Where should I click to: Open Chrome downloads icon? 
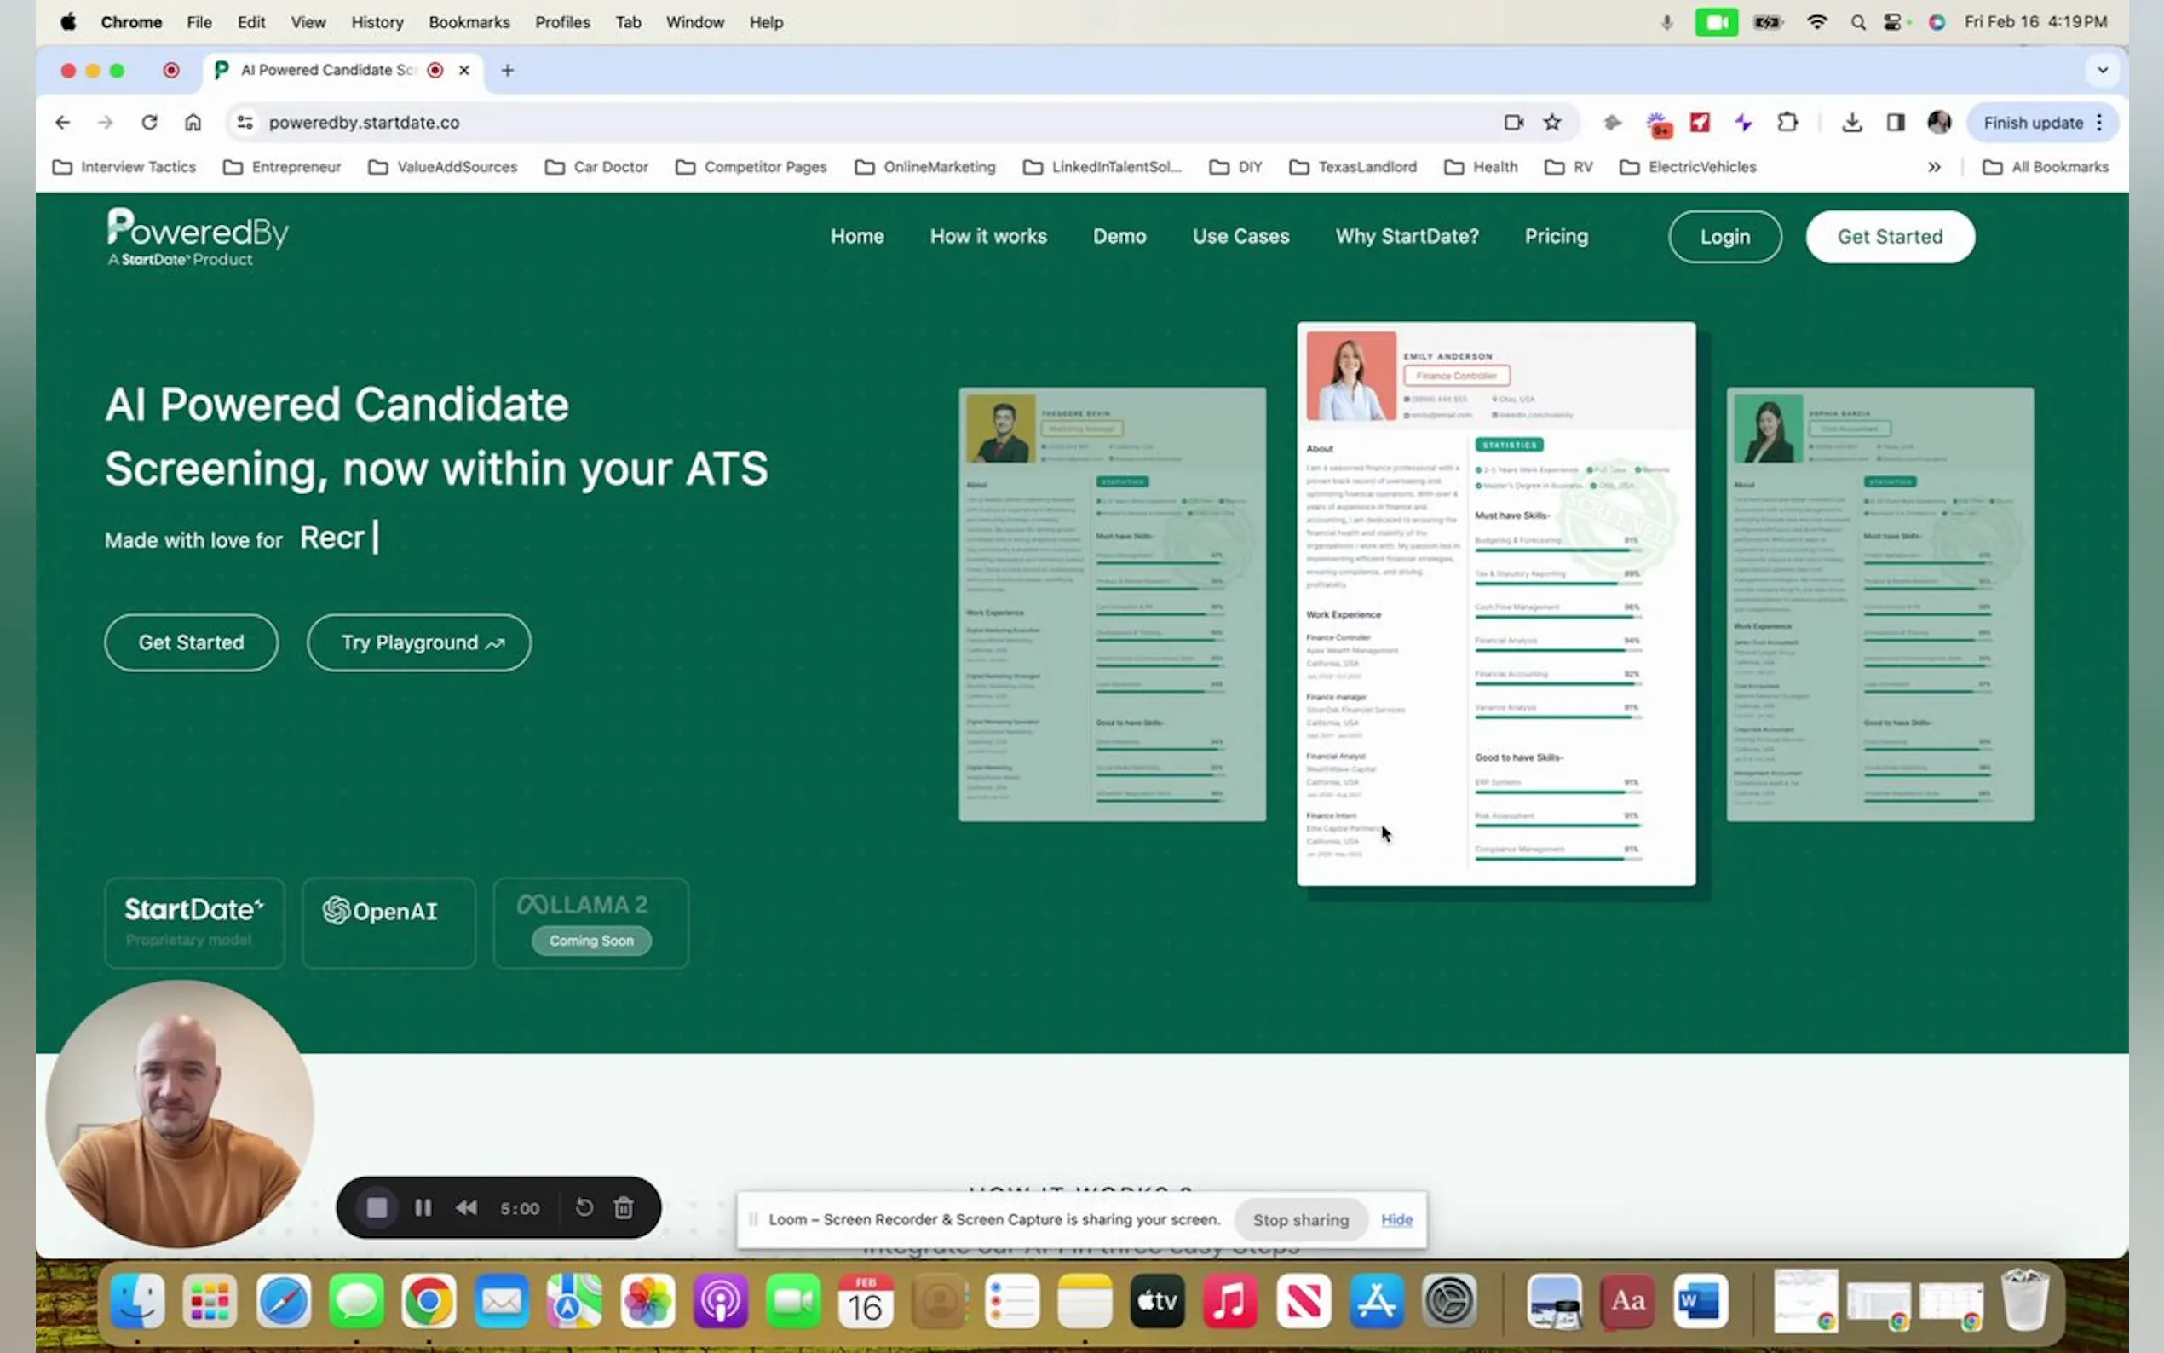click(1852, 123)
